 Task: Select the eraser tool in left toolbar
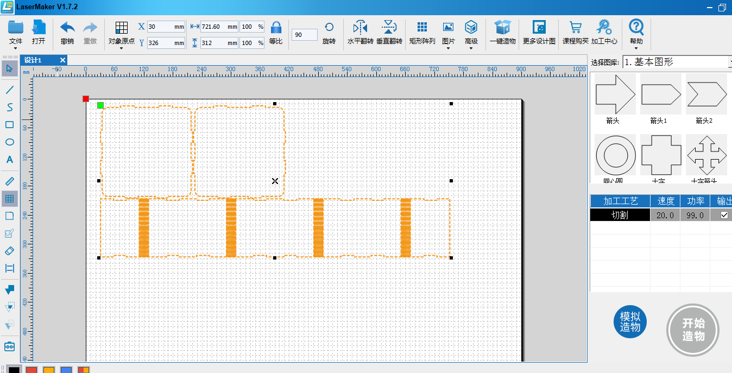[x=9, y=251]
